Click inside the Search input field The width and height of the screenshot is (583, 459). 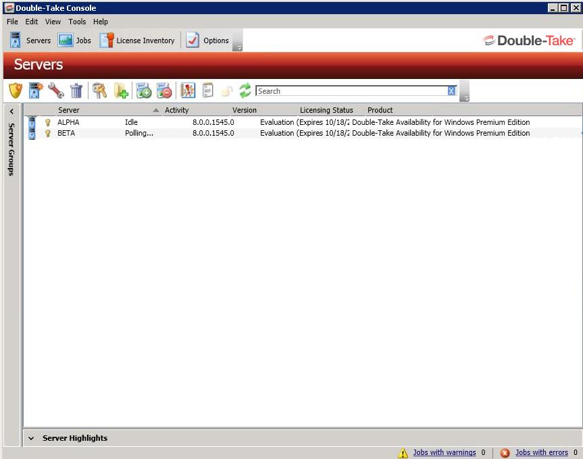(x=352, y=91)
